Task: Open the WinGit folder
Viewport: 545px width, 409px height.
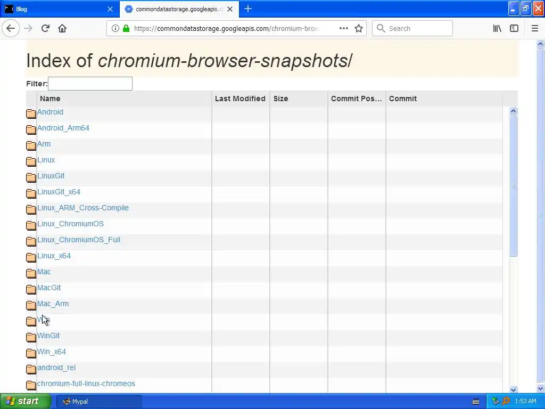Action: 48,336
